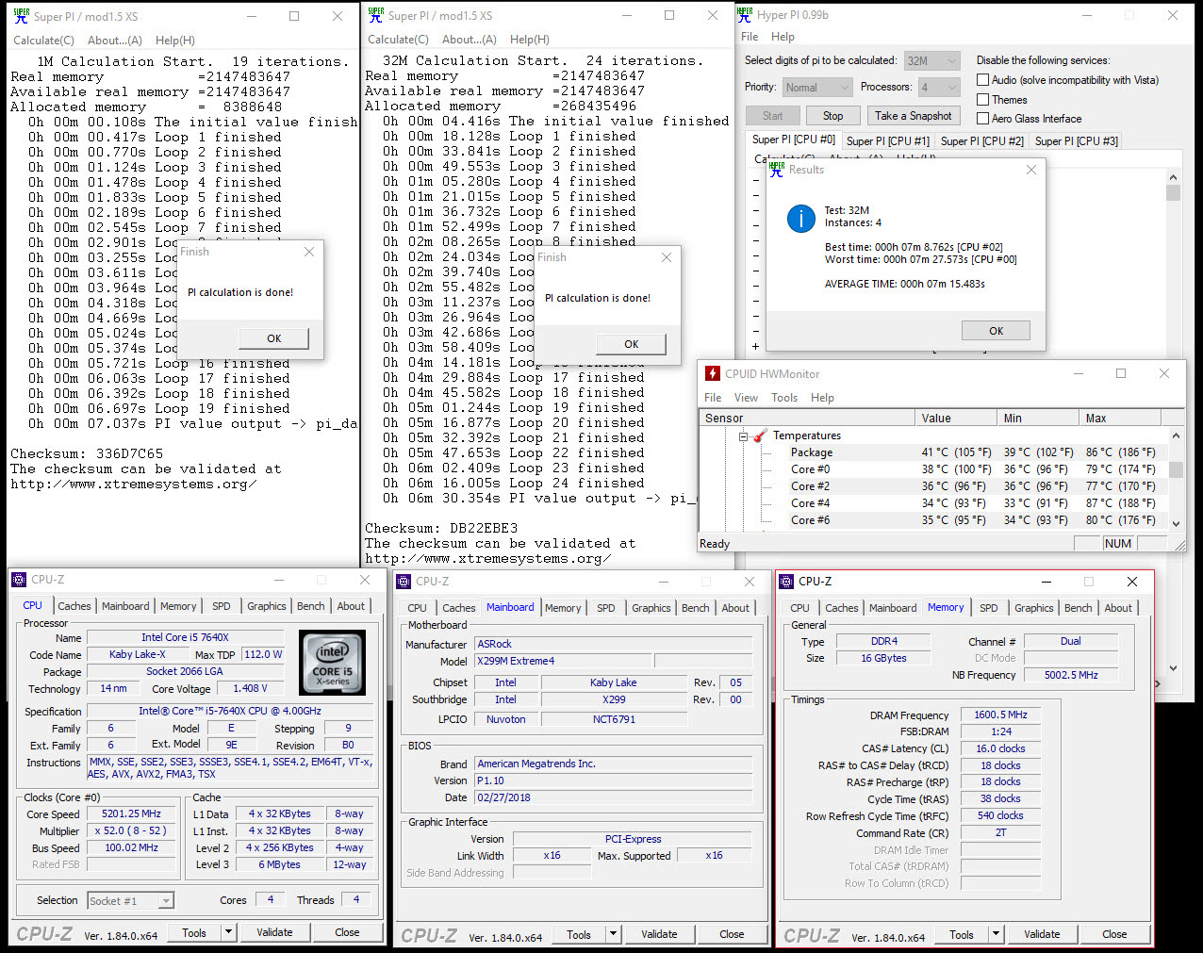Click the info icon in the Results dialog
1203x953 pixels.
coord(800,219)
